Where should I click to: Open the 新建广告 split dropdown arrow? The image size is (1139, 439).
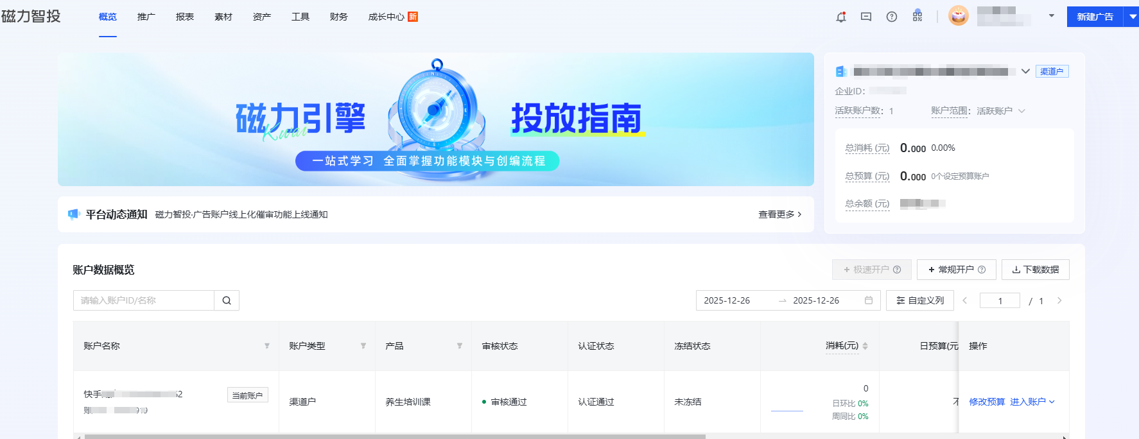tap(1131, 17)
